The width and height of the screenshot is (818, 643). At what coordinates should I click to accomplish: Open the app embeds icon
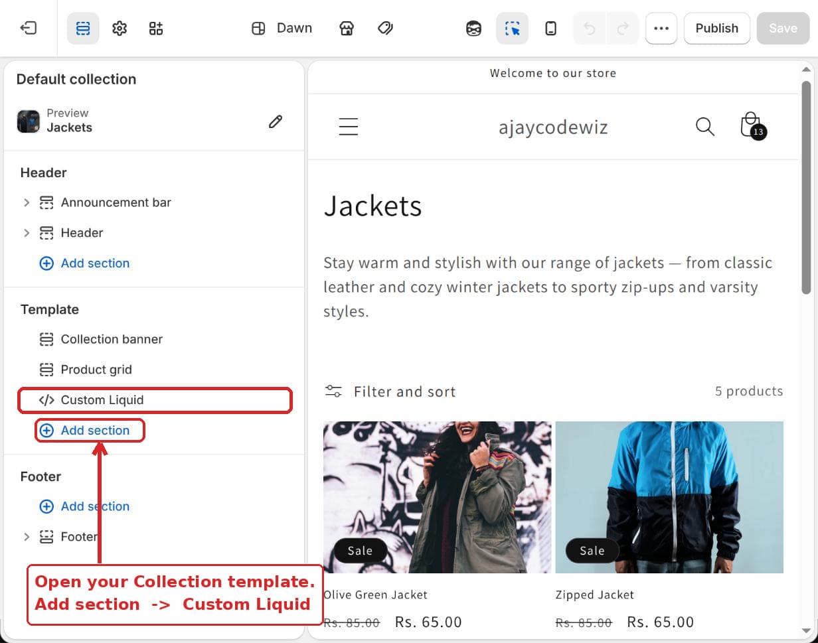[x=156, y=29]
